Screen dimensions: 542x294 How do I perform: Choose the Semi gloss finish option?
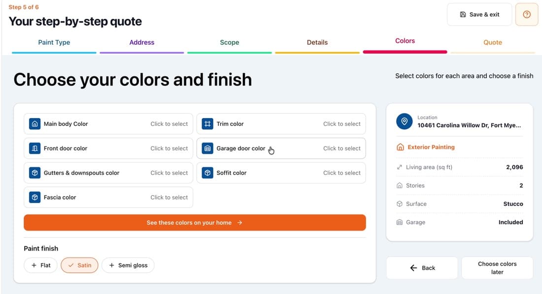[x=128, y=265]
